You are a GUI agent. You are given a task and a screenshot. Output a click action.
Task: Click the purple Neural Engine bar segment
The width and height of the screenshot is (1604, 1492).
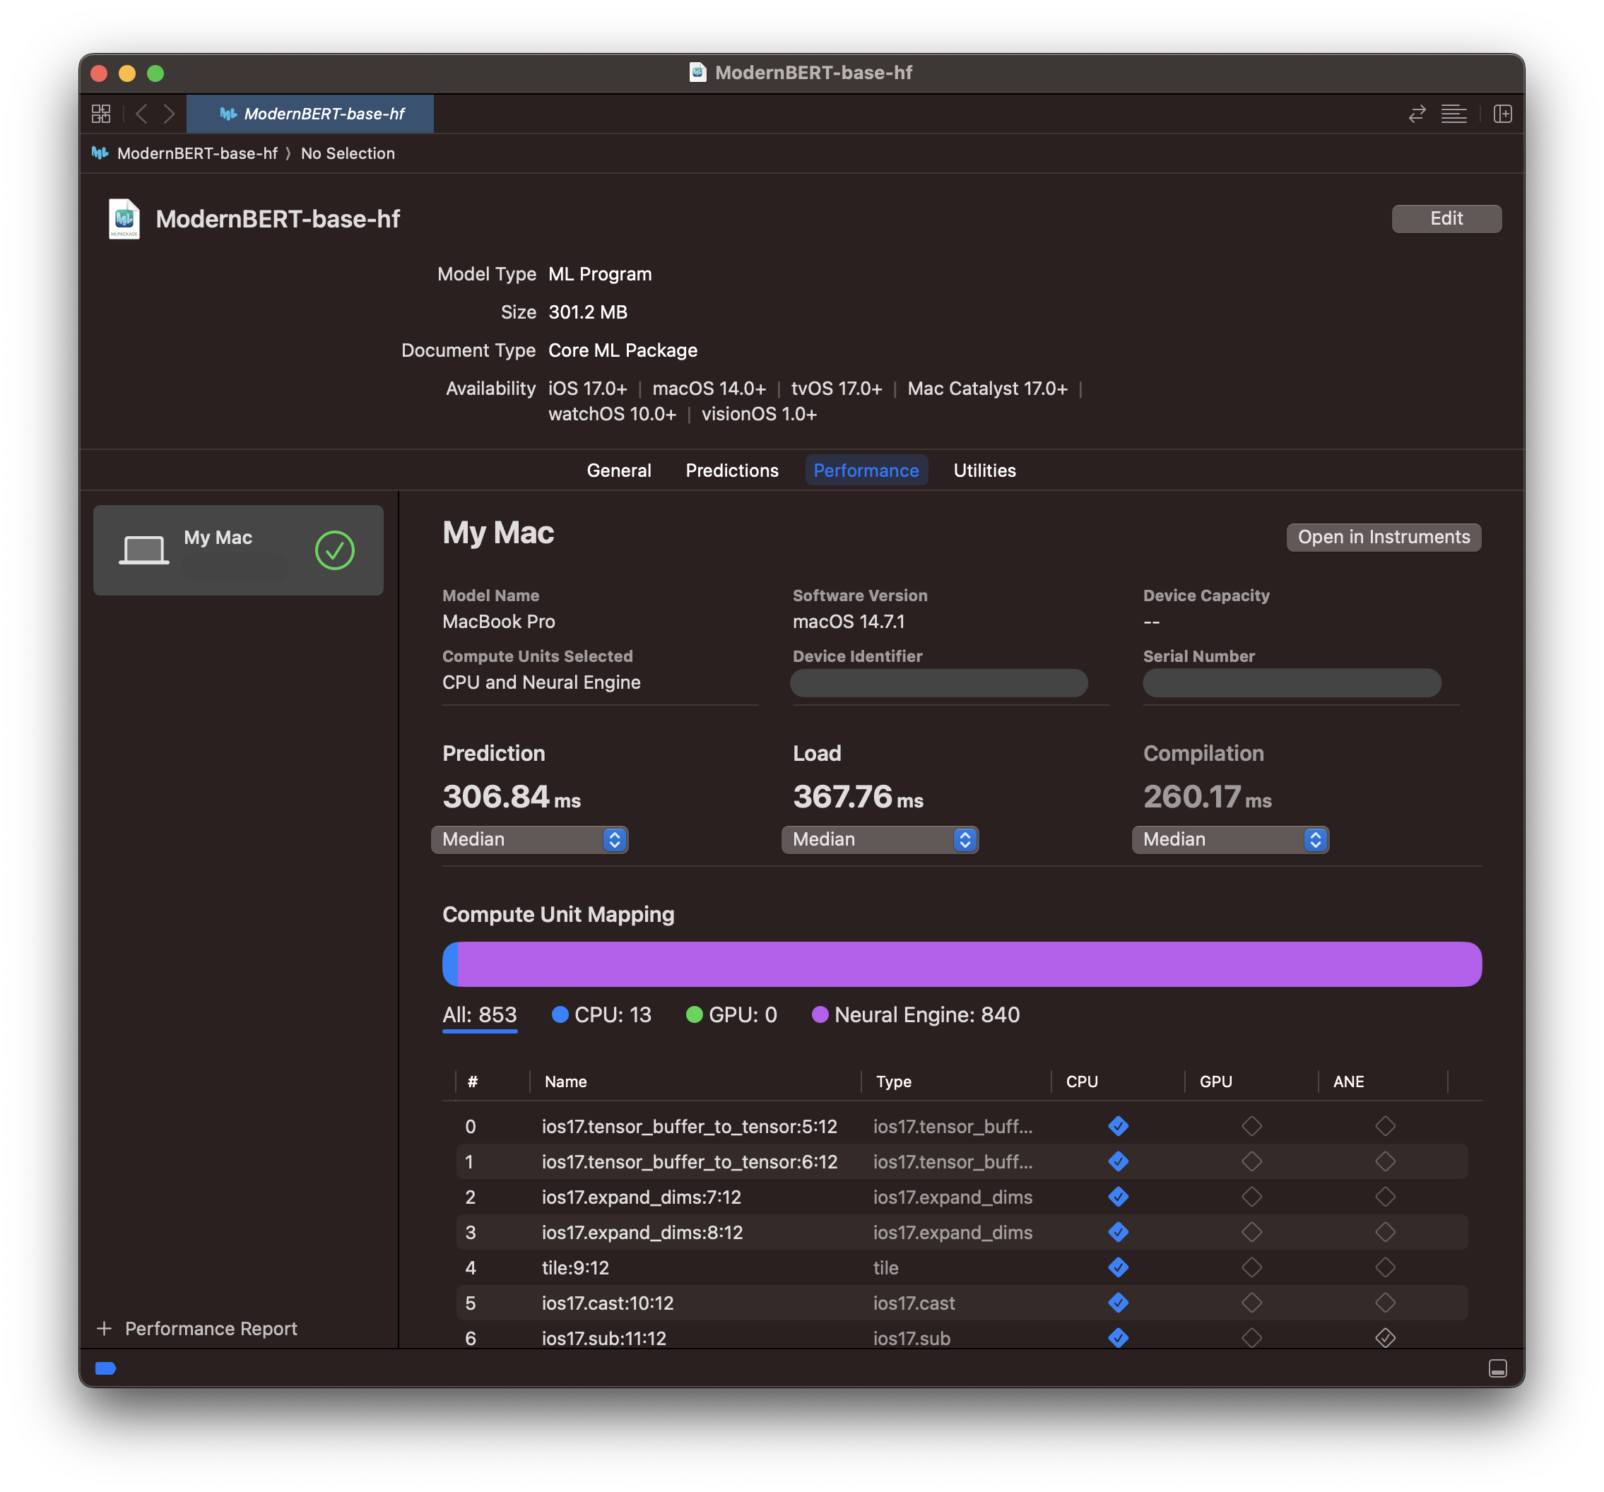[969, 964]
